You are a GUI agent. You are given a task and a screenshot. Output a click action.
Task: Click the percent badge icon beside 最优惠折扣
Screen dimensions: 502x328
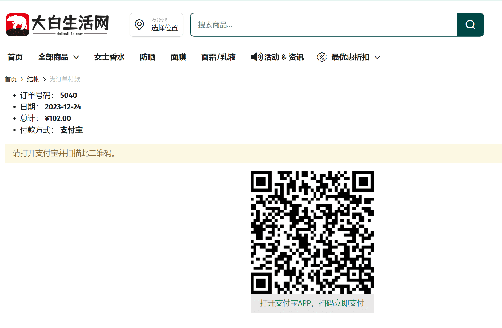click(x=322, y=57)
